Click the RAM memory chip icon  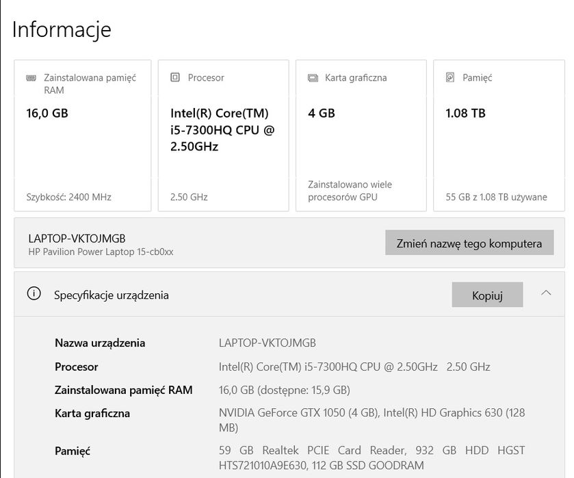(31, 78)
